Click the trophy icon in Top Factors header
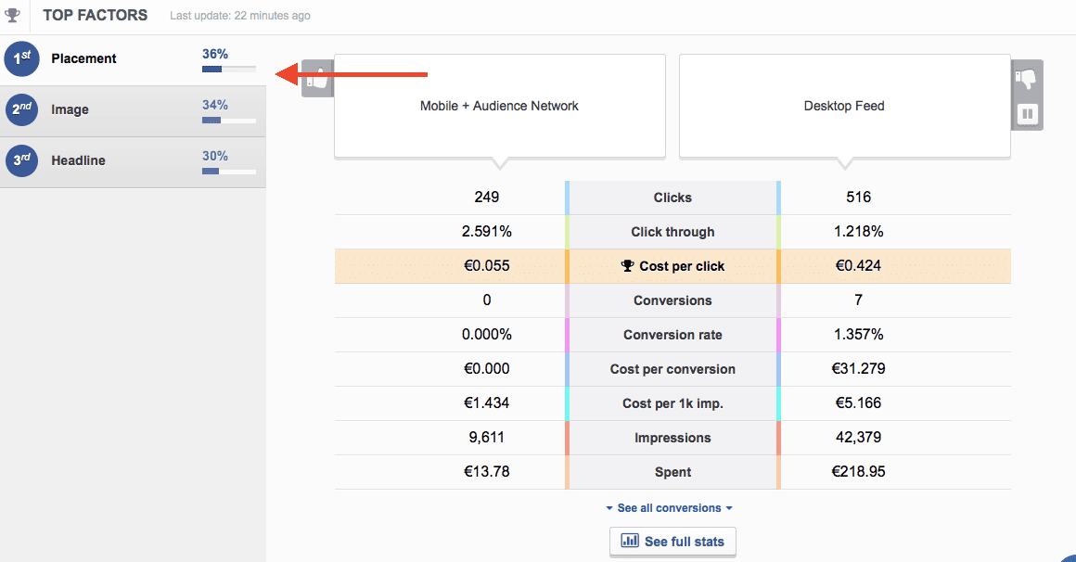 tap(12, 15)
